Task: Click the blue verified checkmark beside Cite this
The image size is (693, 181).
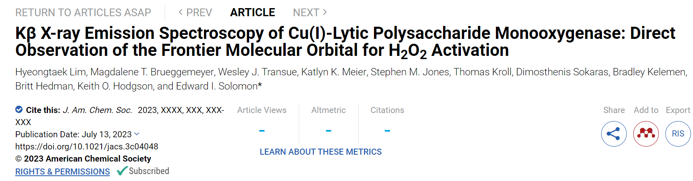Action: 19,109
